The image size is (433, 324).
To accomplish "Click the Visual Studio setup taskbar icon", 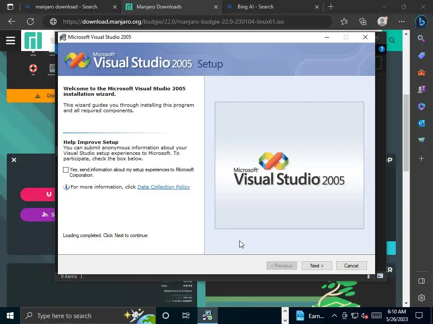I will tap(207, 316).
